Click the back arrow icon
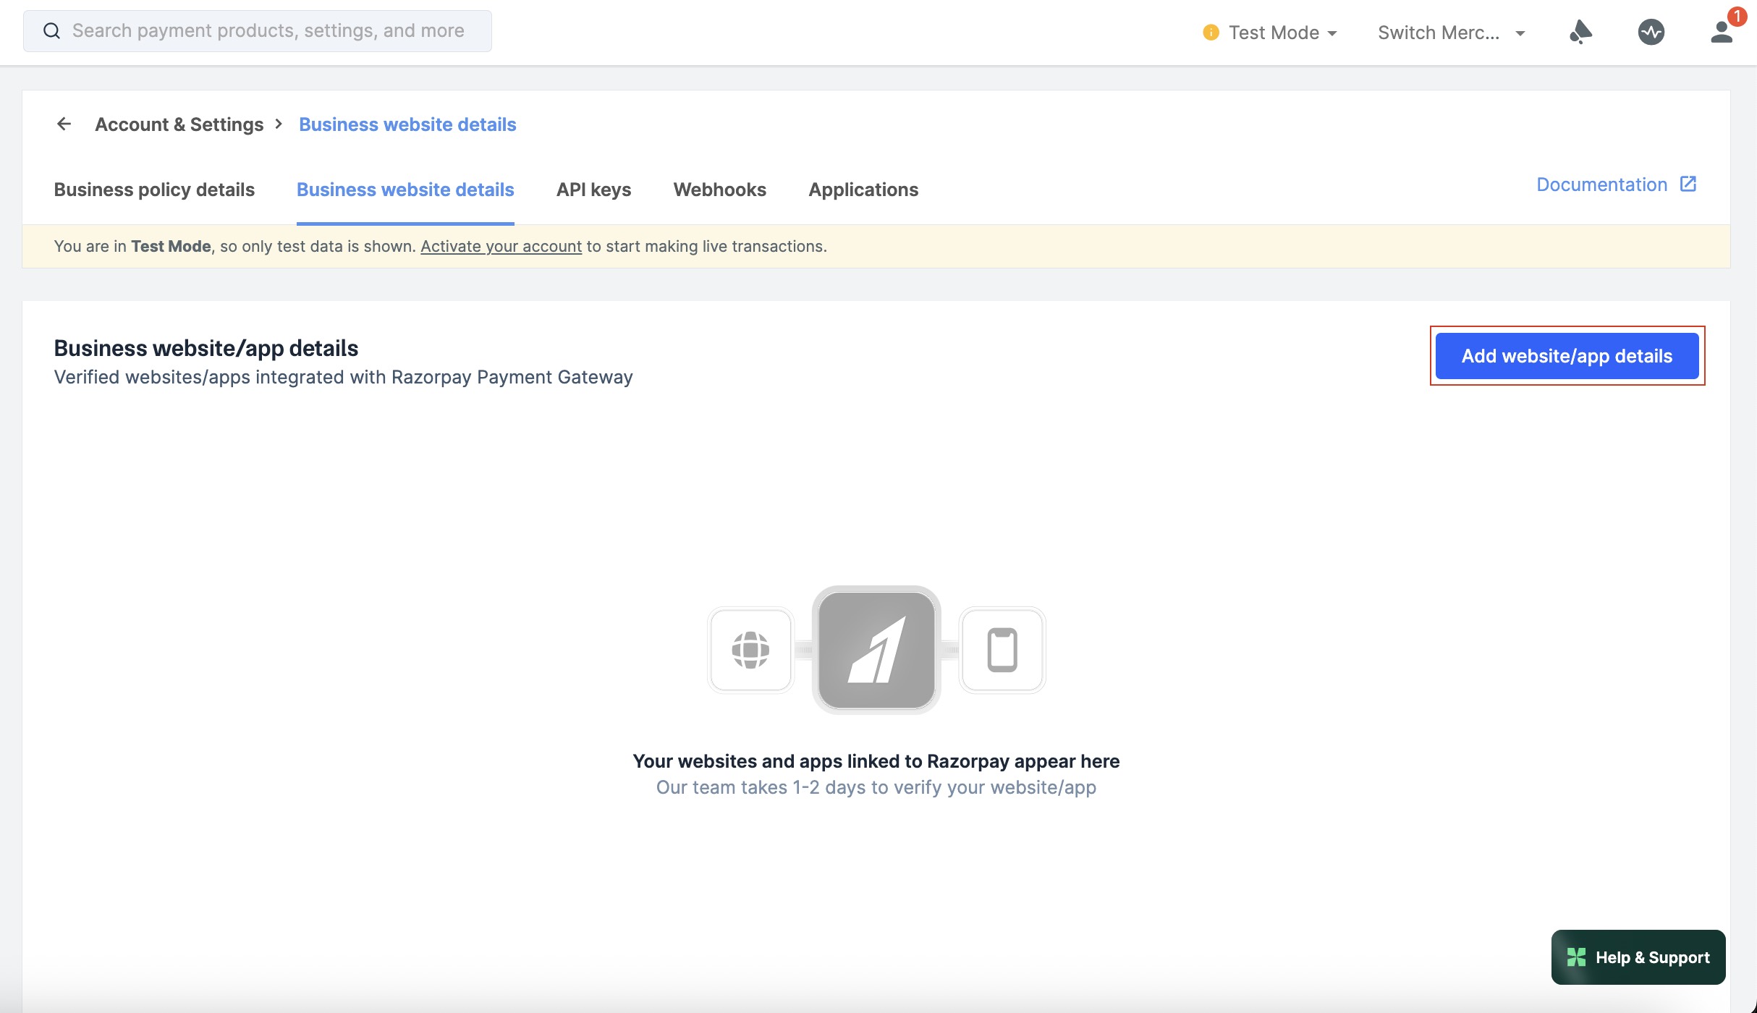 64,124
